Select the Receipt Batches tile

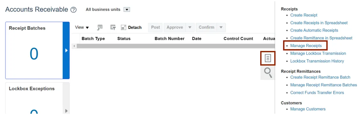click(34, 50)
